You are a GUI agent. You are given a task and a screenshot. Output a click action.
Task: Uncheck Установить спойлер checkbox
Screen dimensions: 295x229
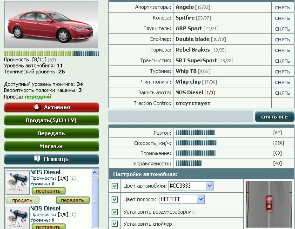tap(114, 224)
